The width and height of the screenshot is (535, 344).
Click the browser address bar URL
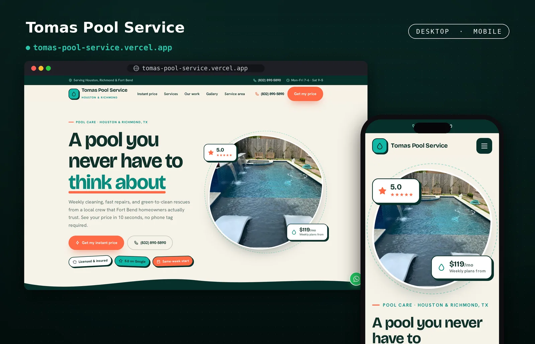(x=195, y=68)
